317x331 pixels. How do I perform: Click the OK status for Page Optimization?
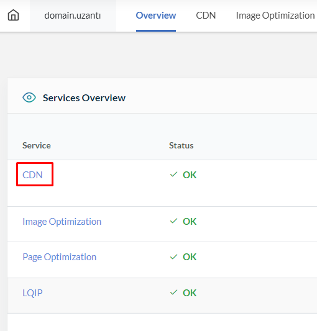coord(190,257)
